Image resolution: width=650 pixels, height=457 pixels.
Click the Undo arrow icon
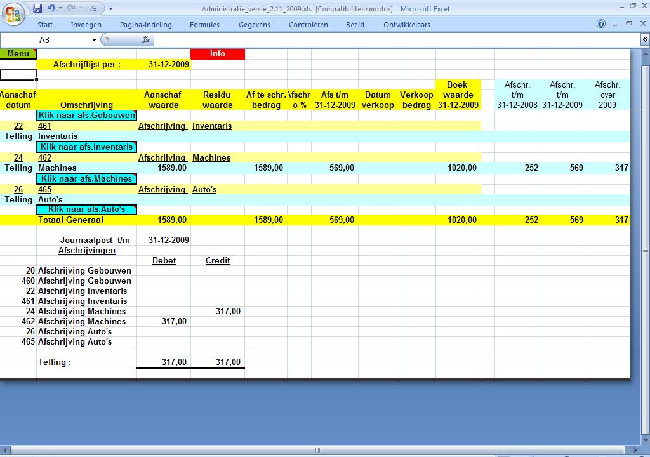51,8
